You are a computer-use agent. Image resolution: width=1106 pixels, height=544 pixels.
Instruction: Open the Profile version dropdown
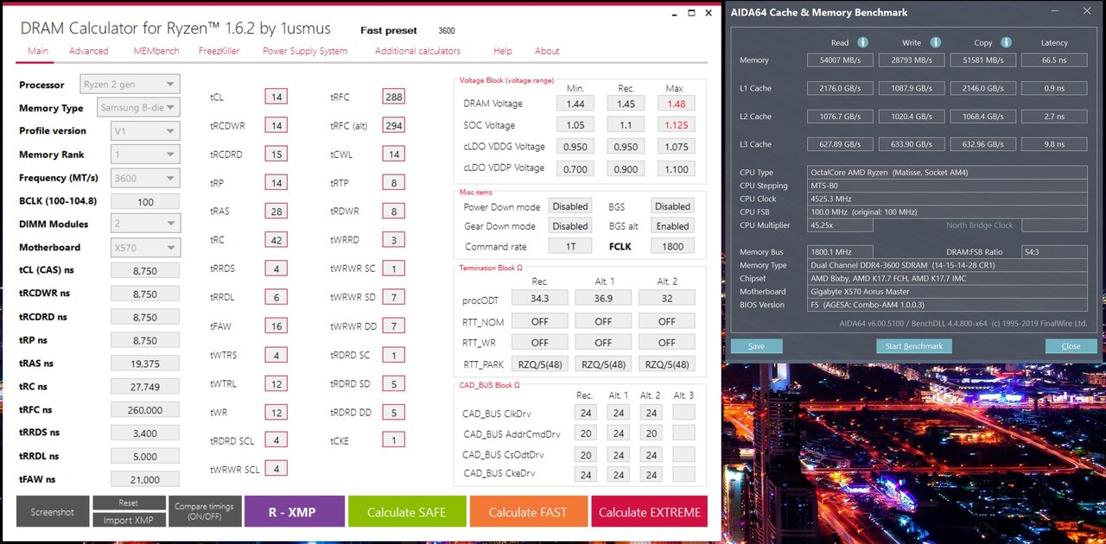[x=145, y=131]
